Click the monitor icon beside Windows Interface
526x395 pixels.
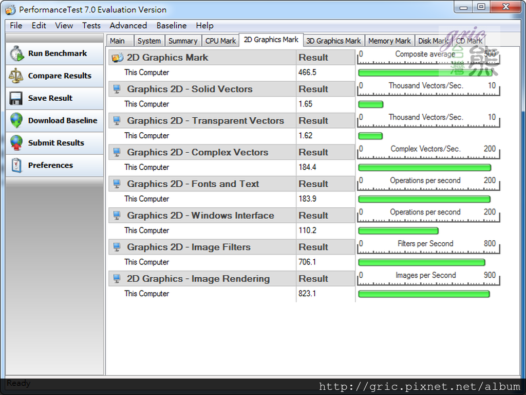pyautogui.click(x=117, y=216)
